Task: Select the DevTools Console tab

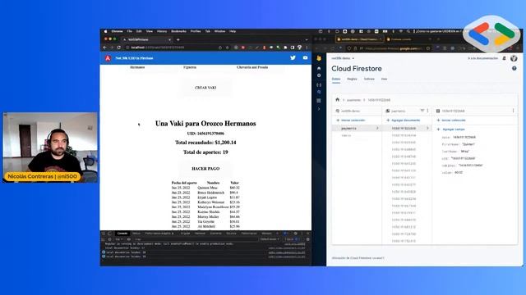Action: pyautogui.click(x=122, y=234)
